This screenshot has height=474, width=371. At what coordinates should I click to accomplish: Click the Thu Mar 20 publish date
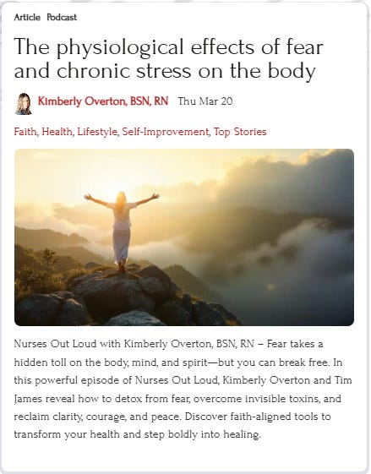[205, 101]
